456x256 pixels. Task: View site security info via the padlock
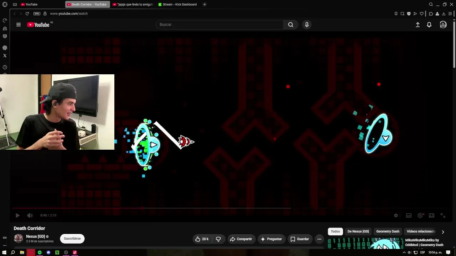click(45, 14)
